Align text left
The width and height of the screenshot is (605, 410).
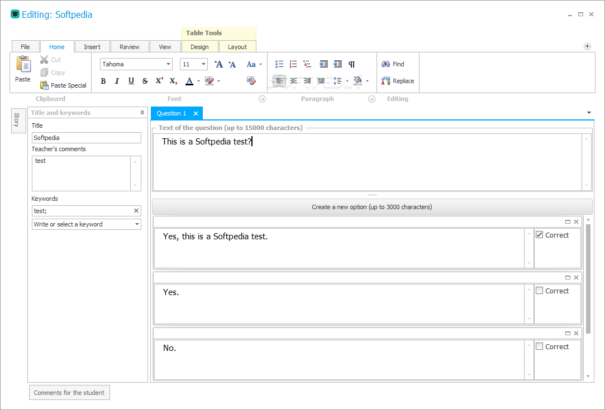(279, 81)
